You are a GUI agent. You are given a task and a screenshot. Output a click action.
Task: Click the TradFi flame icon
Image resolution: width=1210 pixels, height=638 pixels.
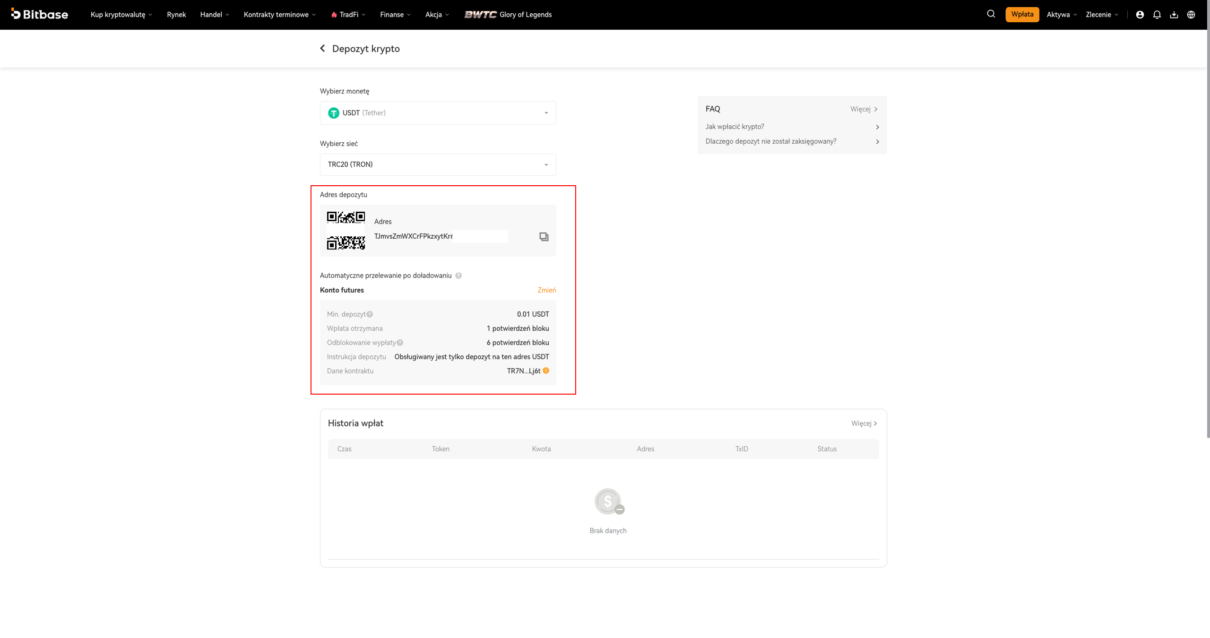334,15
